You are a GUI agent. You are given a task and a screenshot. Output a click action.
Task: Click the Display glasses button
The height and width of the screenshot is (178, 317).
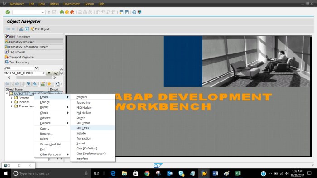pyautogui.click(x=56, y=73)
